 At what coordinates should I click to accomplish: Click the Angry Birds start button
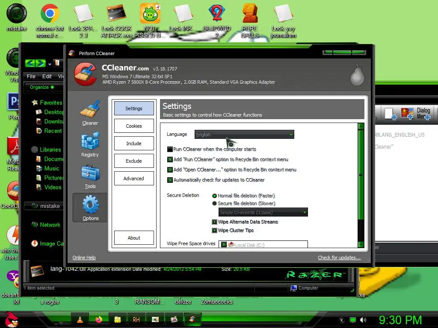(x=11, y=319)
